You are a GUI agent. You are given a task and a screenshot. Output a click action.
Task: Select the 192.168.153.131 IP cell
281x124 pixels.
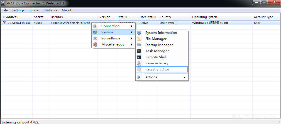point(19,23)
